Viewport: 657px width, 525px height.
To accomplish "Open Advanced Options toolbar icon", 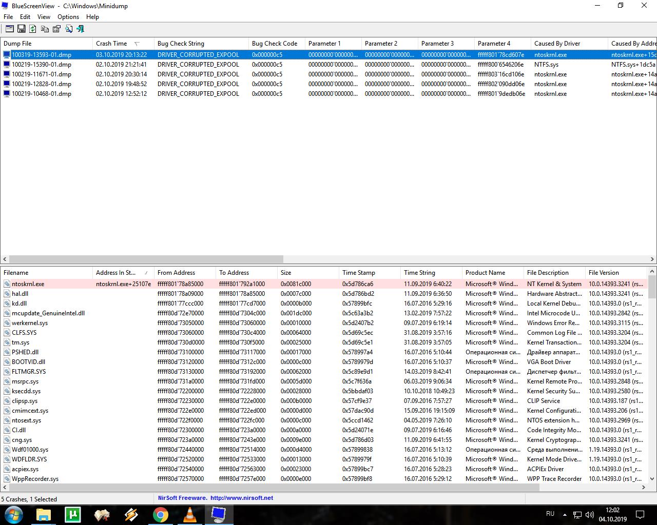I will 10,29.
